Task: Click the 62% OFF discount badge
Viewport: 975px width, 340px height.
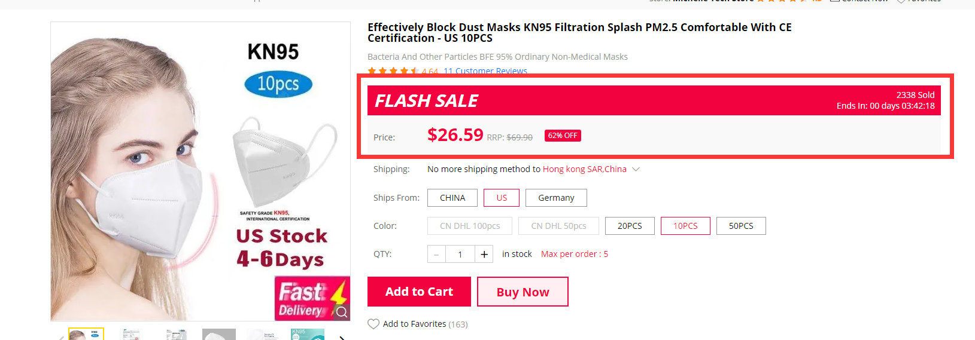Action: coord(563,136)
